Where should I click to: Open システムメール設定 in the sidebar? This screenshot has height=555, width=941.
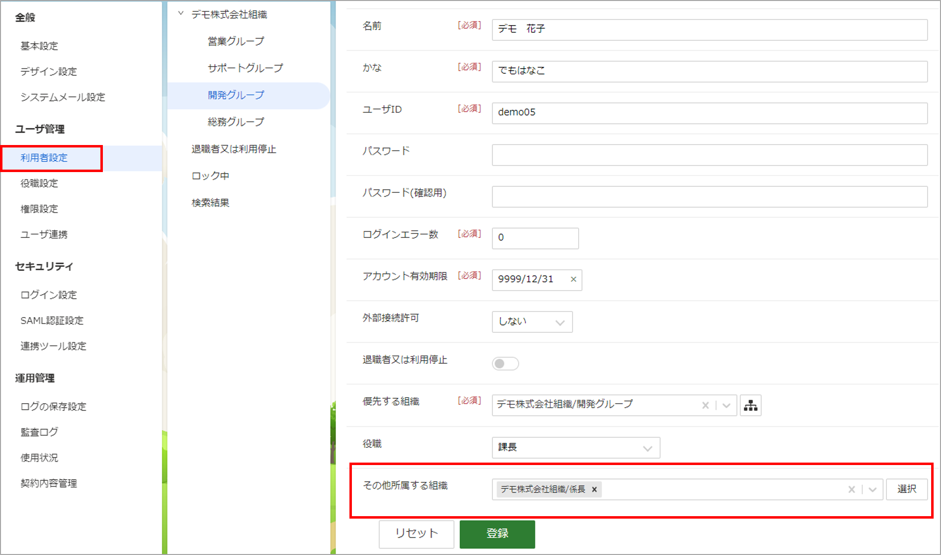pos(63,97)
